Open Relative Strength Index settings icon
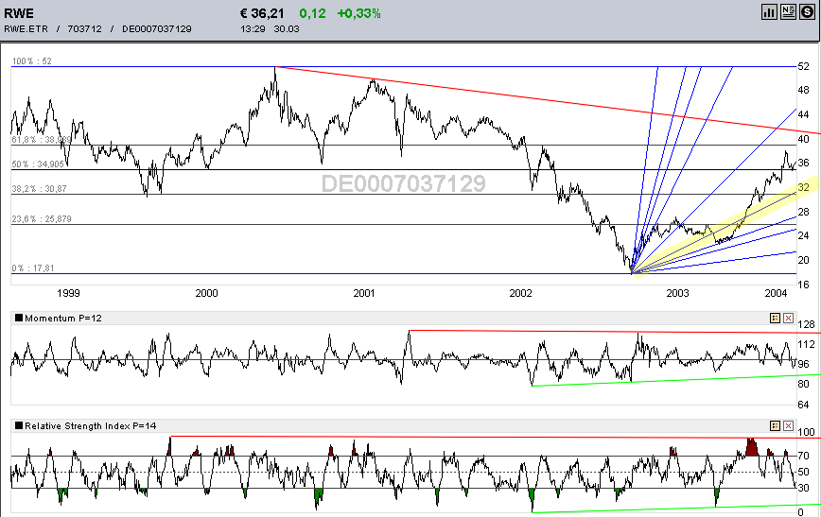The width and height of the screenshot is (821, 518). (775, 426)
